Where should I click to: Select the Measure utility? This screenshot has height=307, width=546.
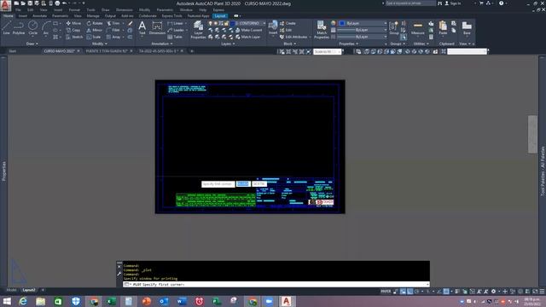click(417, 27)
